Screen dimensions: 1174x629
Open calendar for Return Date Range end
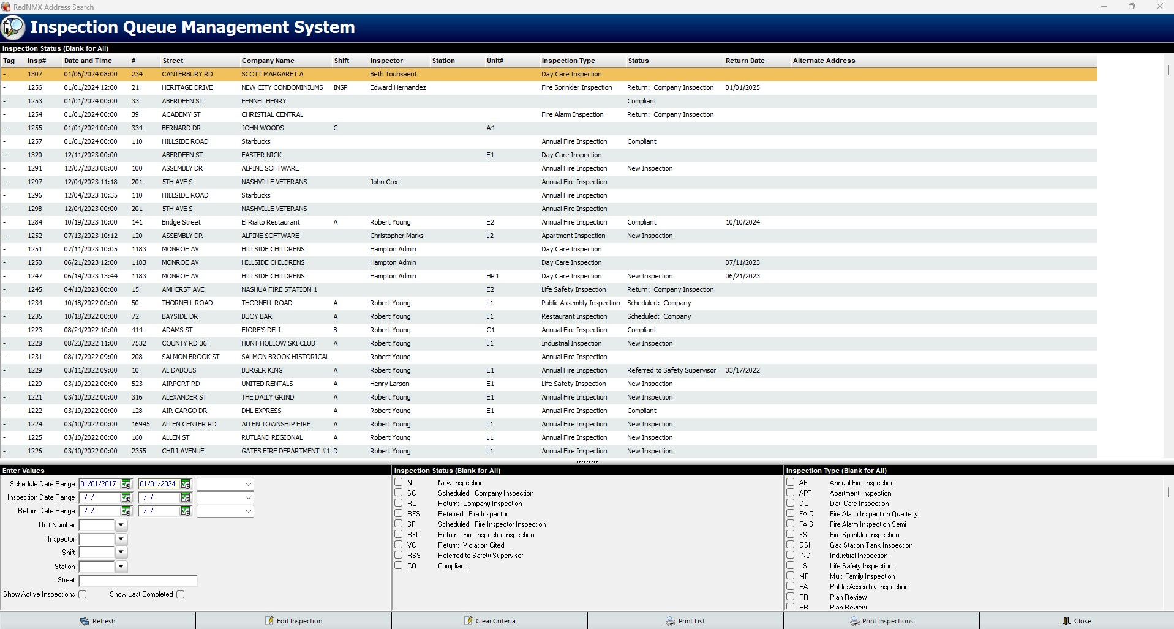(186, 511)
